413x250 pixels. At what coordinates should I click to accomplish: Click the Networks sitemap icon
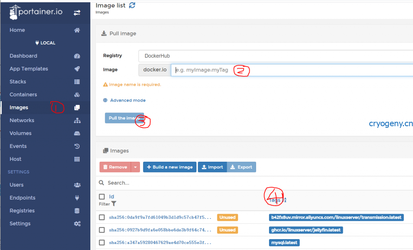click(77, 121)
